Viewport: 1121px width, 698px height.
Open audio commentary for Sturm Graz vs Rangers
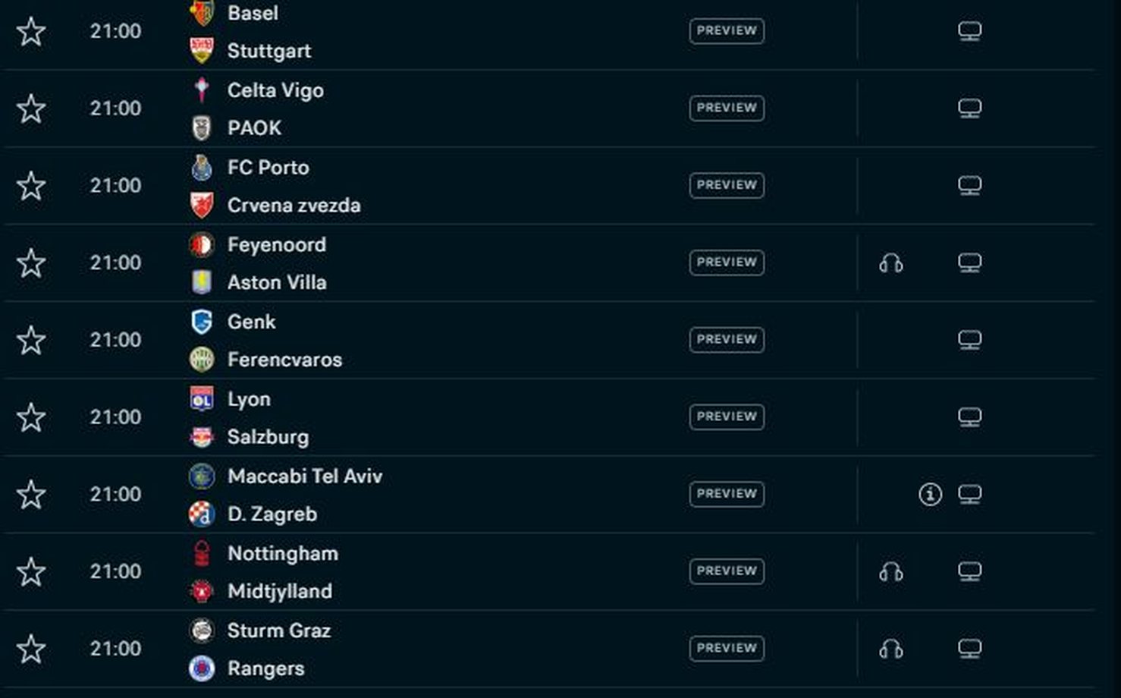click(x=891, y=649)
